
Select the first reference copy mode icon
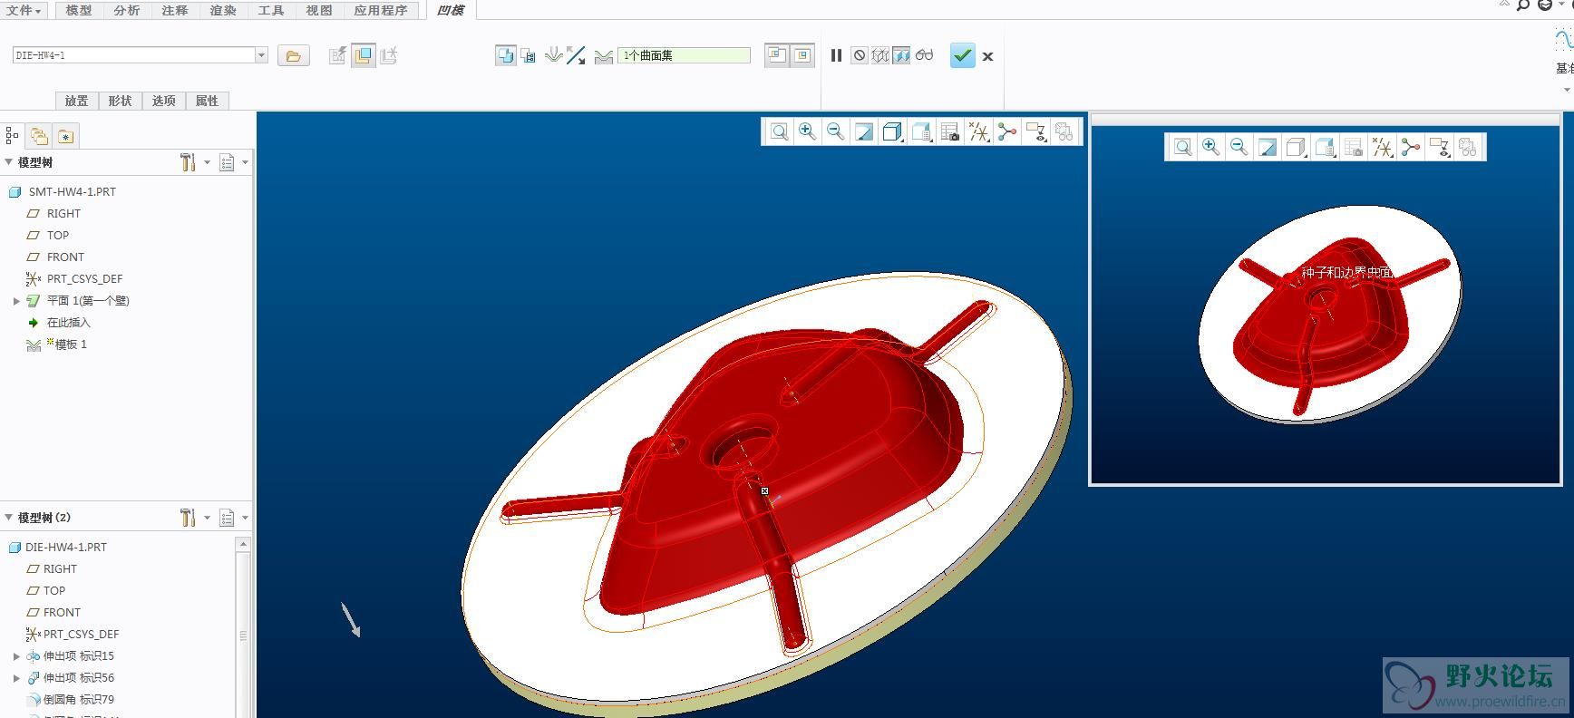337,55
